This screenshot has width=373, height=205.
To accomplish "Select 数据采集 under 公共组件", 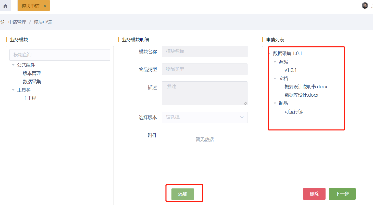I will (x=32, y=82).
